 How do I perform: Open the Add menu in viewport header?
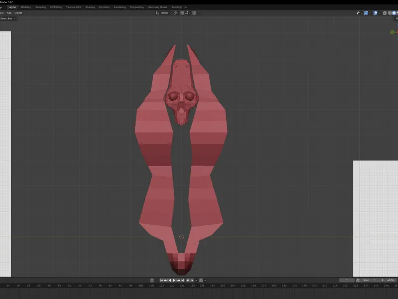9,13
